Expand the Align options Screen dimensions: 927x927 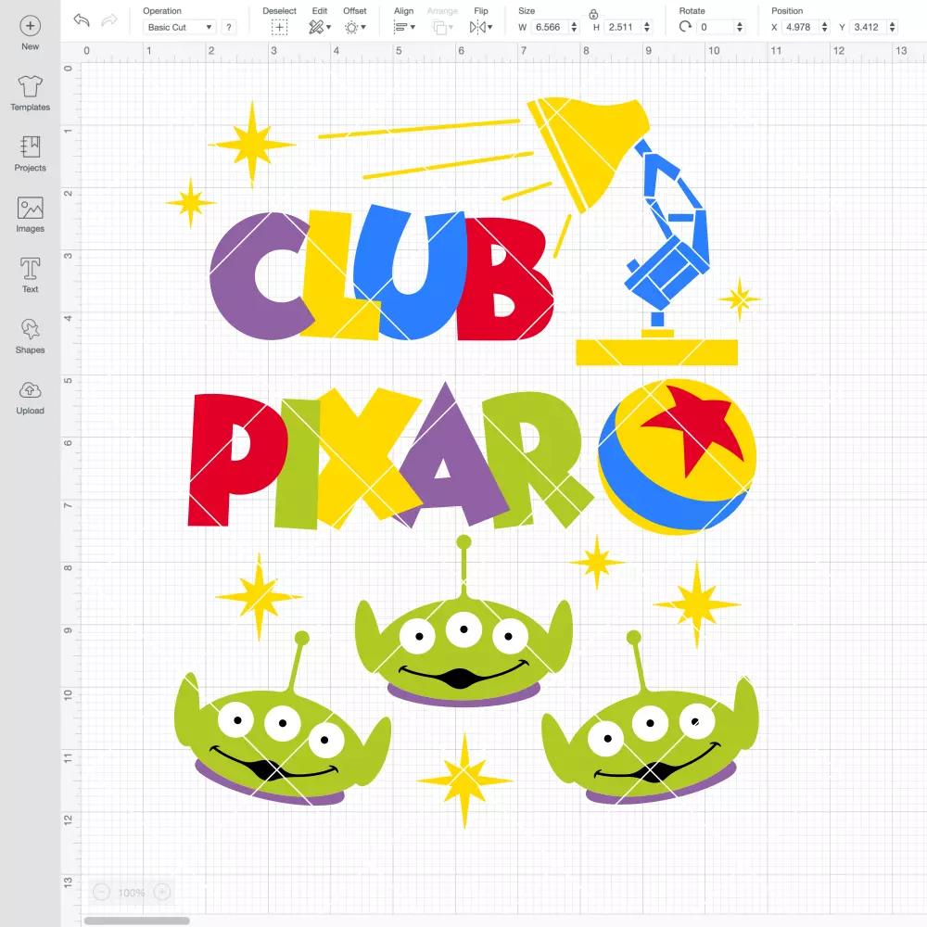coord(404,27)
